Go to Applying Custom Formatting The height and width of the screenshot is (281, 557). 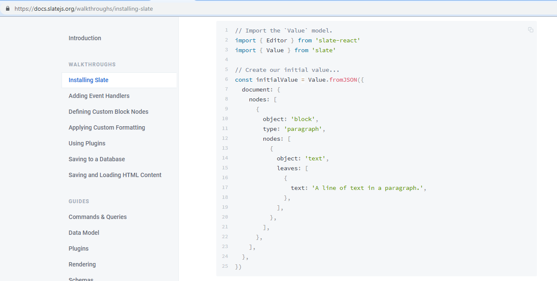click(106, 127)
